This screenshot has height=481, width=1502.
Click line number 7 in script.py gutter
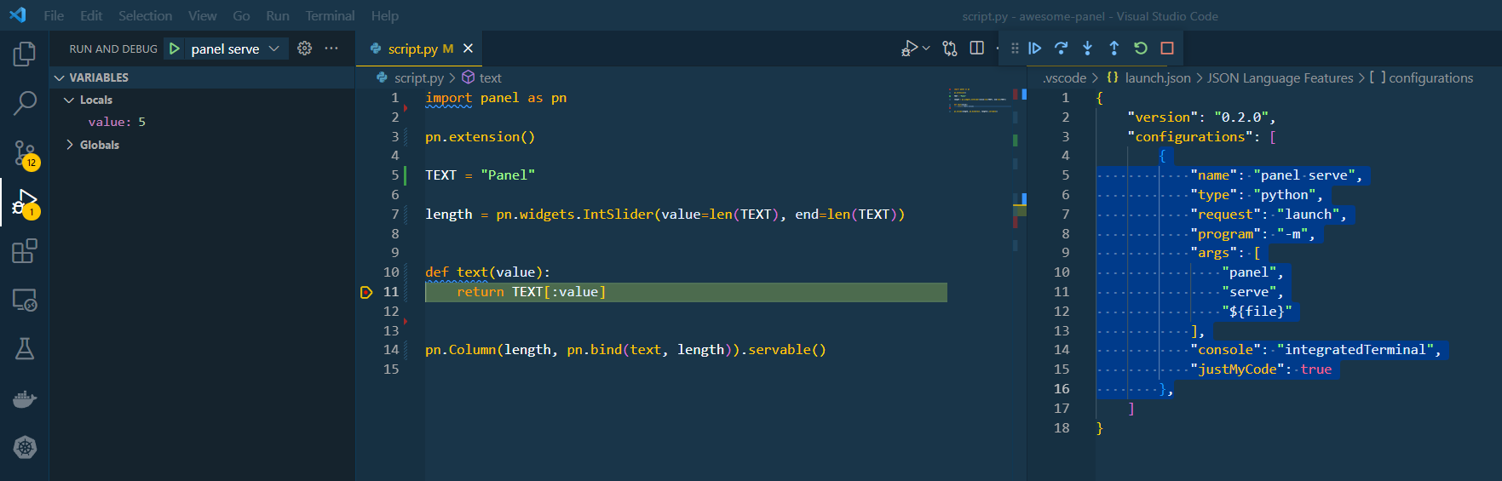[x=395, y=214]
